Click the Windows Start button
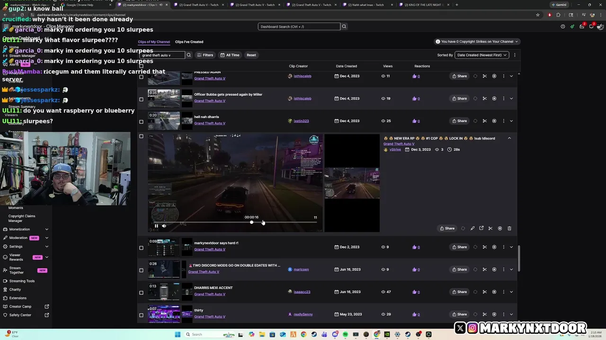Viewport: 606px width, 340px height. point(178,334)
